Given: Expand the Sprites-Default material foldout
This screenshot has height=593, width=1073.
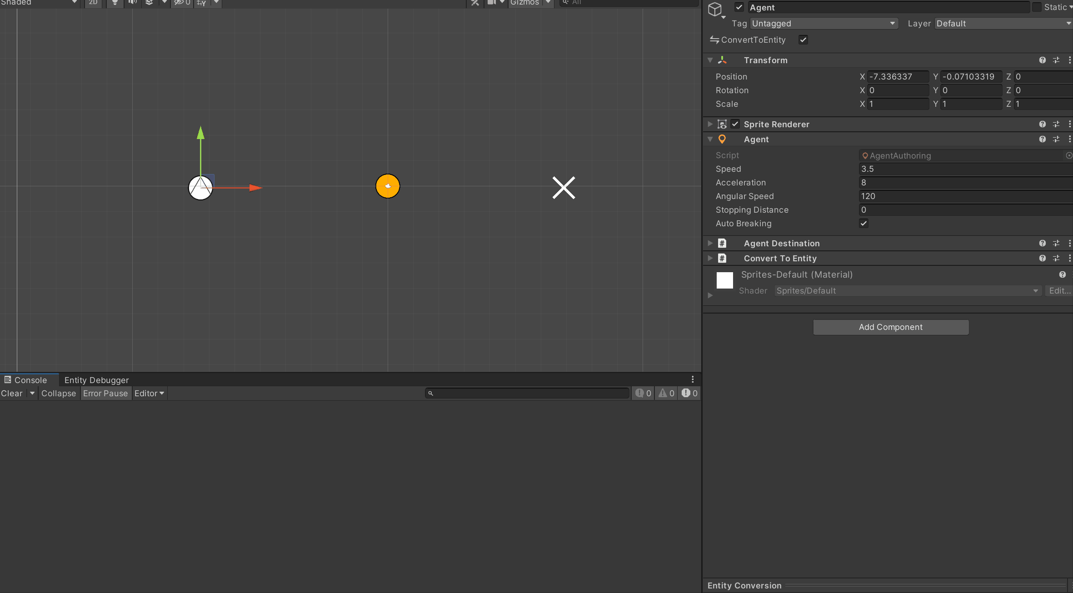Looking at the screenshot, I should pyautogui.click(x=710, y=295).
